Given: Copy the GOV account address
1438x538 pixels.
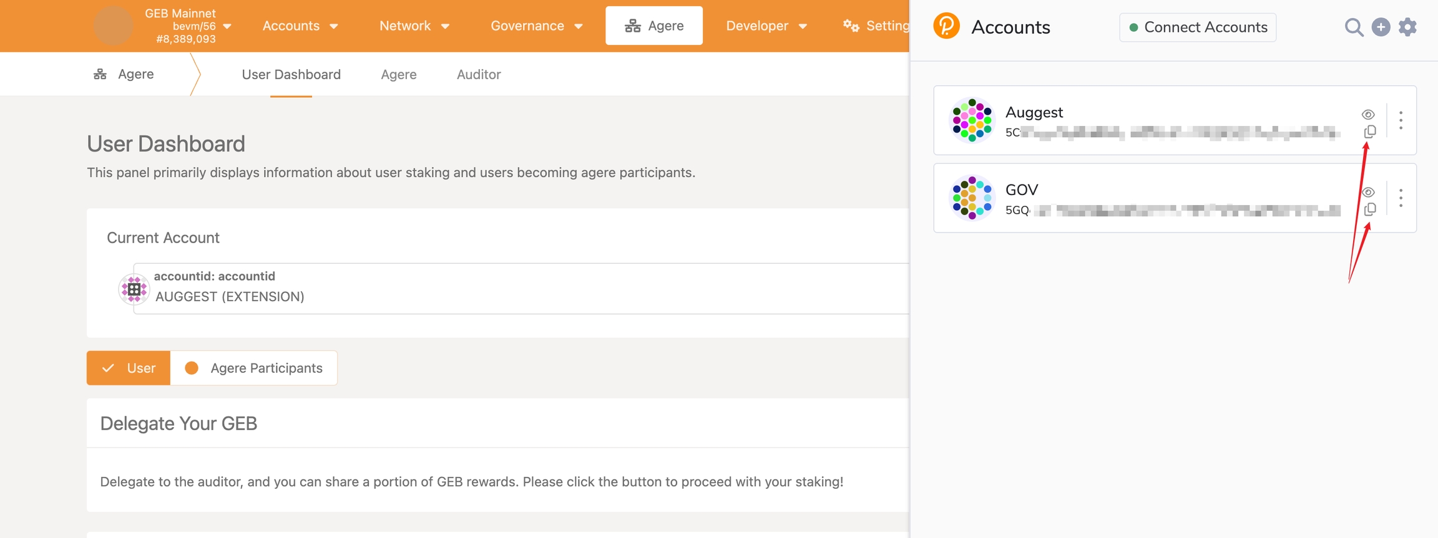Looking at the screenshot, I should click(x=1369, y=209).
